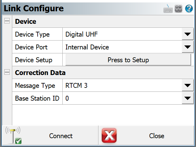
Task: Click the 'RTCM 3' message type value
Action: pyautogui.click(x=122, y=86)
